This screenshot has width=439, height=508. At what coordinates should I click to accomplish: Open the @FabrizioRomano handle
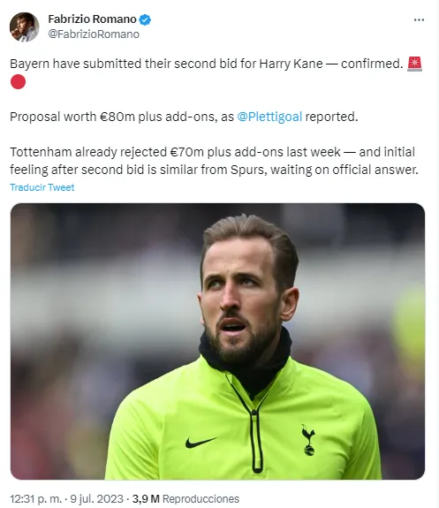point(94,34)
